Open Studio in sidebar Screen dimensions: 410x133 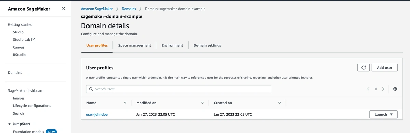[x=18, y=32]
